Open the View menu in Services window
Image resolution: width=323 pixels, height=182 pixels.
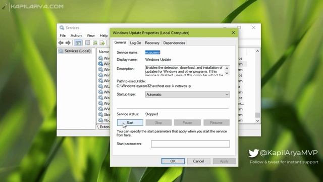coord(91,35)
